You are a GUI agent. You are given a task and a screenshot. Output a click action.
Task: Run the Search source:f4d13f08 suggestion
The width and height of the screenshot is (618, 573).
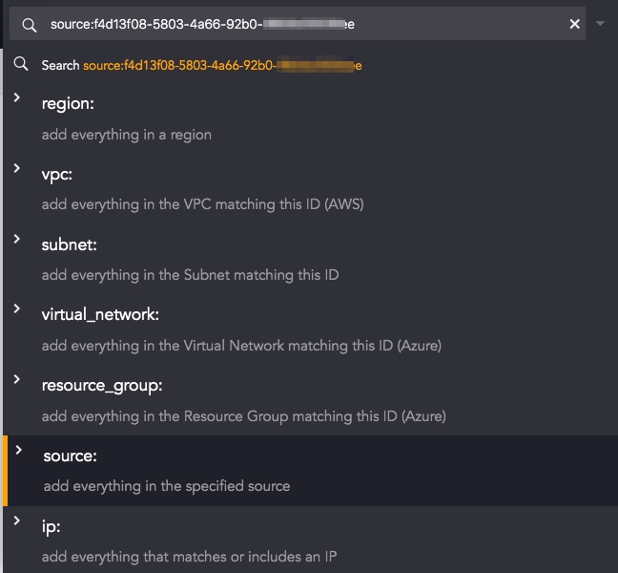[202, 65]
